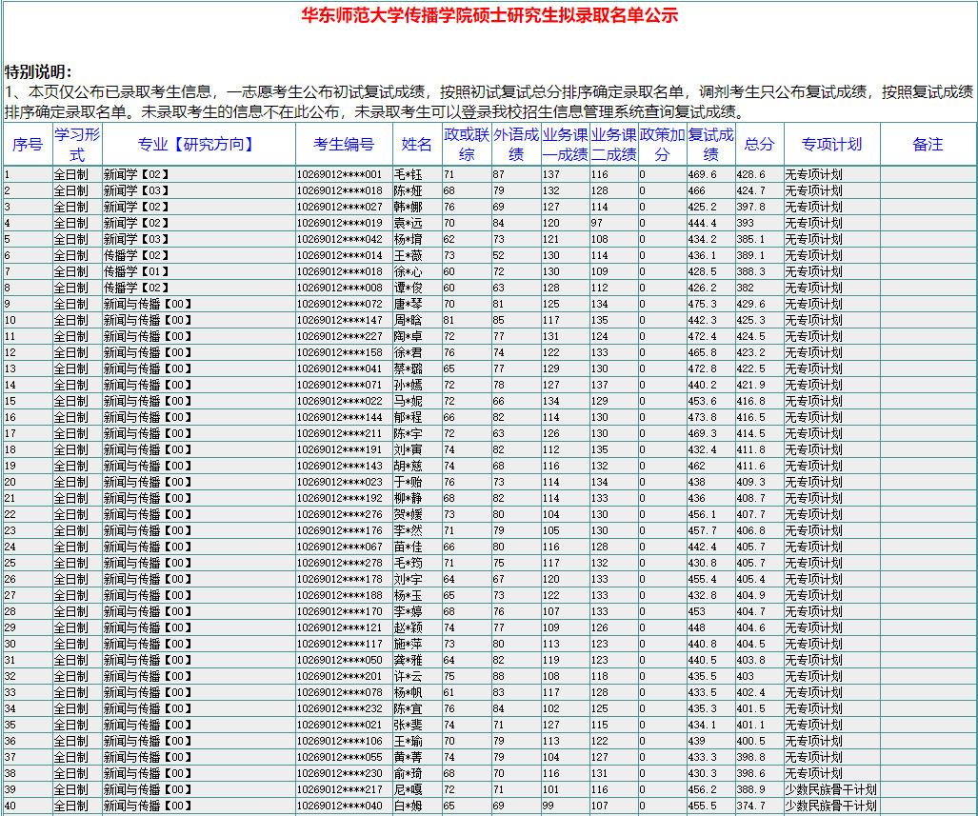Screen dimensions: 978x816
Task: Click the 备注 column header
Action: (928, 145)
